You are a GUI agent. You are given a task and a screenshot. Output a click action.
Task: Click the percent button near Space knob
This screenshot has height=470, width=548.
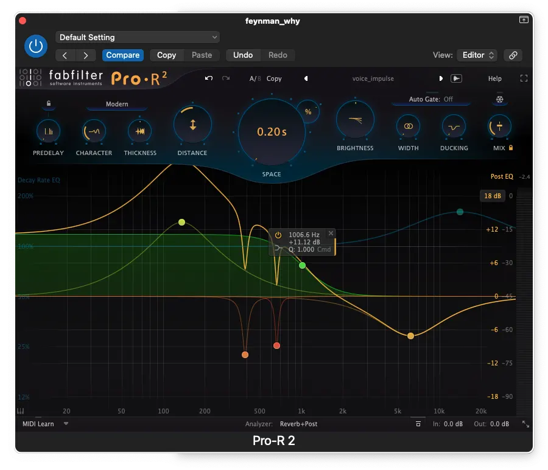(308, 112)
